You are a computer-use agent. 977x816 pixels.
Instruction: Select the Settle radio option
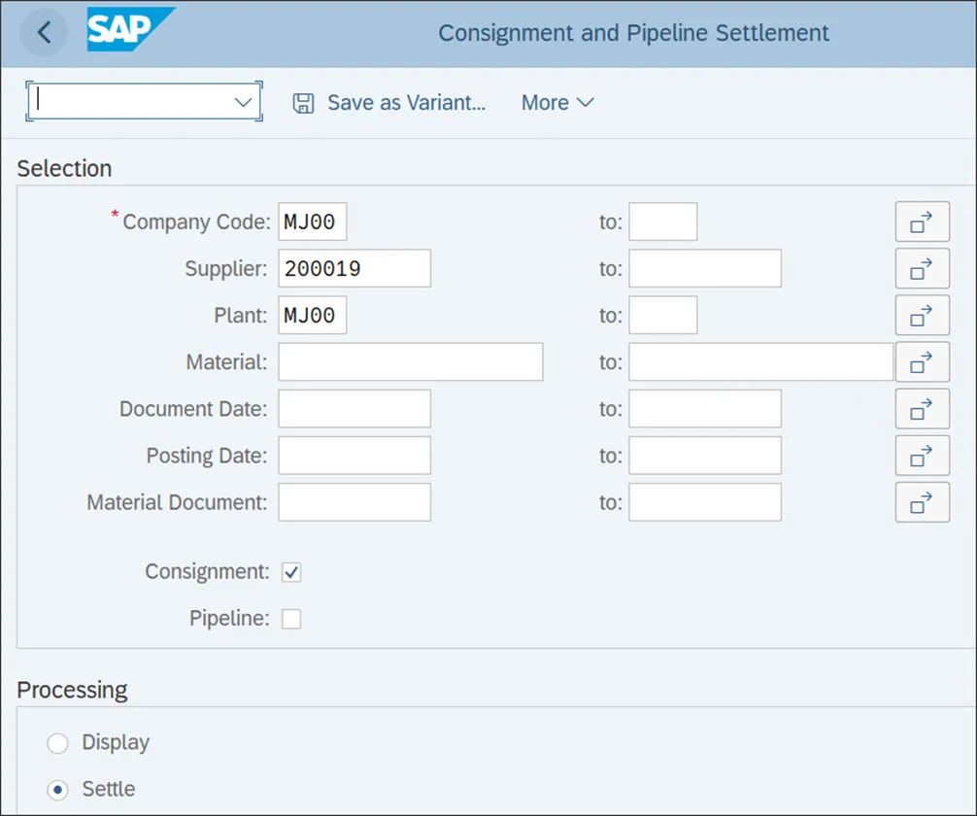(x=58, y=790)
